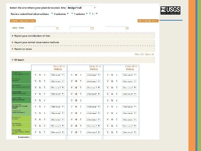Select Y for breaking leaf buds, first column
The image size is (201, 151).
point(35,75)
